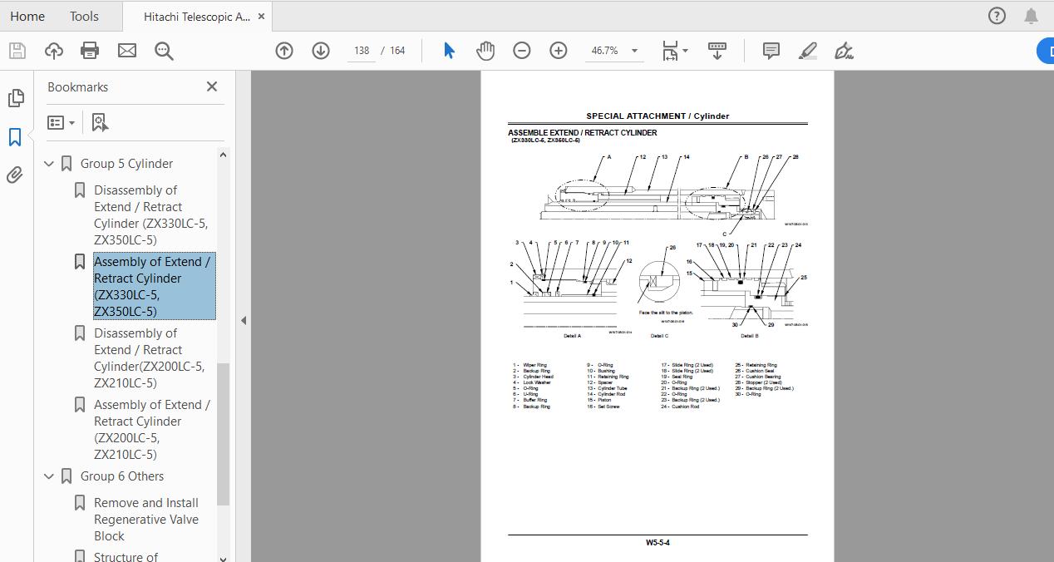Click find current bookmark icon
The height and width of the screenshot is (562, 1054).
coord(100,122)
